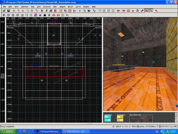Click the blue swirl patch toolbar icon
The width and height of the screenshot is (178, 134).
point(4,15)
